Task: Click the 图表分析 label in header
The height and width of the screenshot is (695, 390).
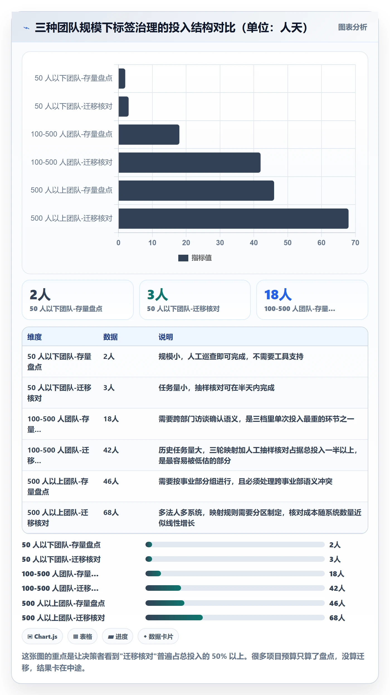Action: tap(352, 27)
